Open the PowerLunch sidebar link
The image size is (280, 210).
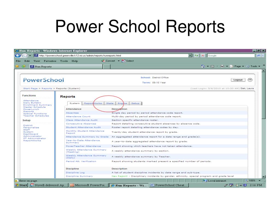point(31,109)
